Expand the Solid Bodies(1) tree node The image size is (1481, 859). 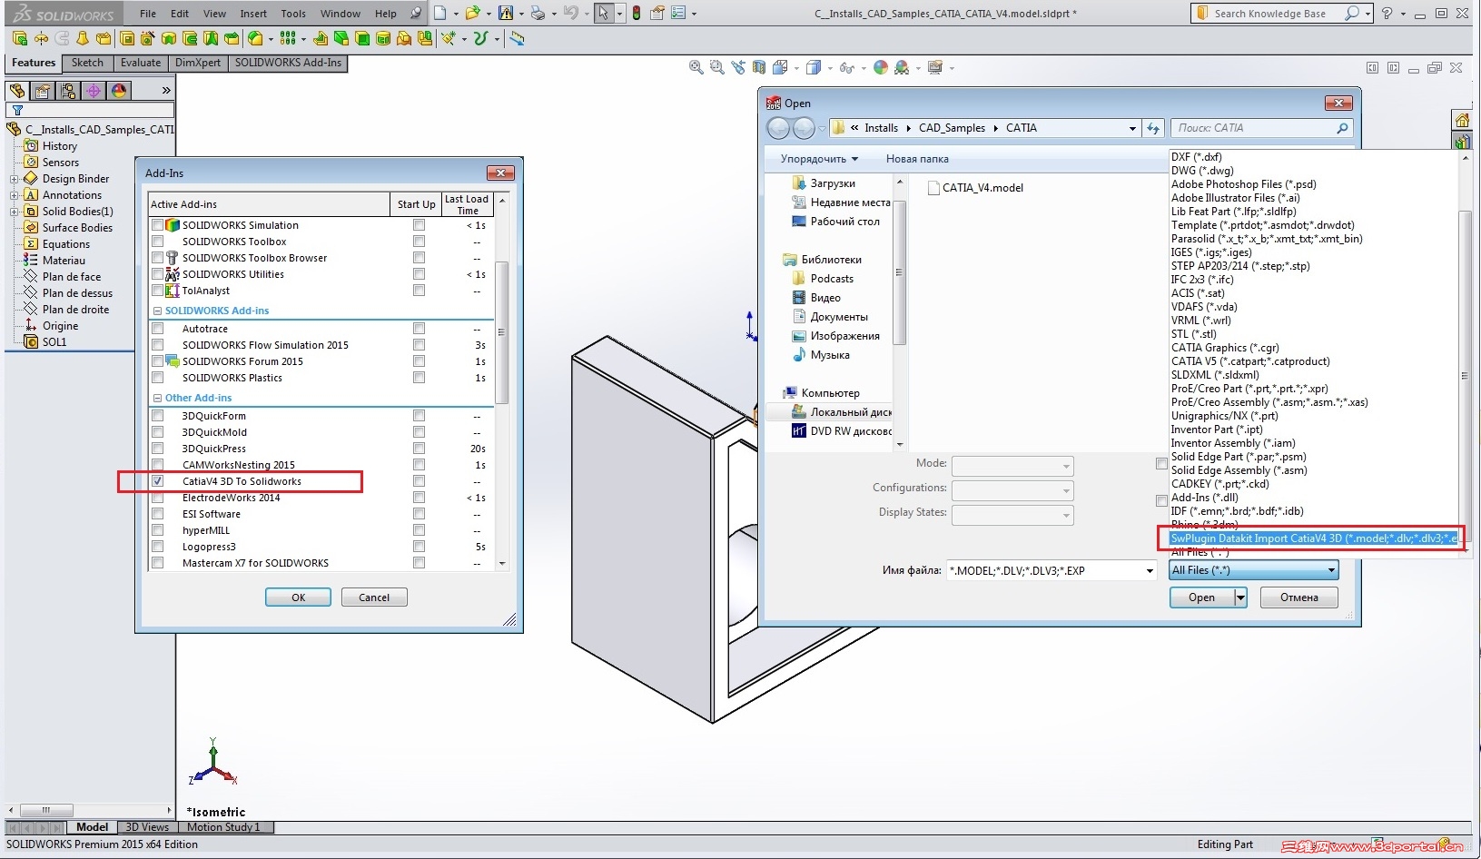click(14, 212)
